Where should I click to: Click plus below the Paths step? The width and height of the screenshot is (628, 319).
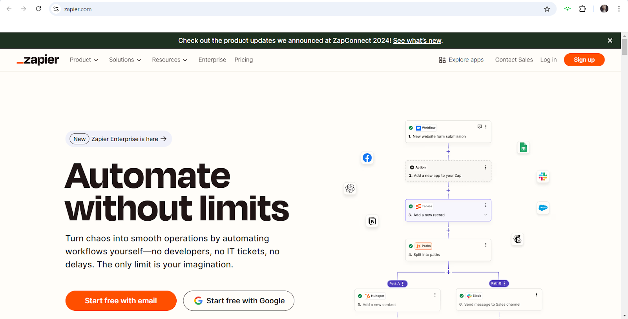point(448,272)
